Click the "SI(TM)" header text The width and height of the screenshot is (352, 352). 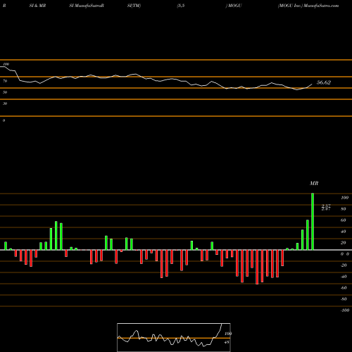click(134, 6)
